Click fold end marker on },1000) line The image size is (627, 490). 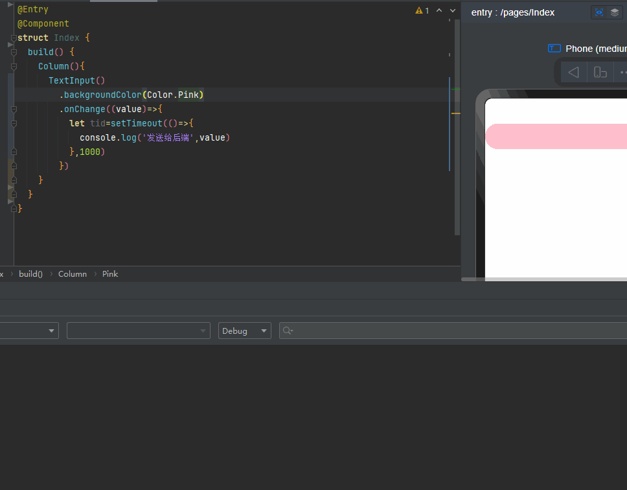coord(14,152)
